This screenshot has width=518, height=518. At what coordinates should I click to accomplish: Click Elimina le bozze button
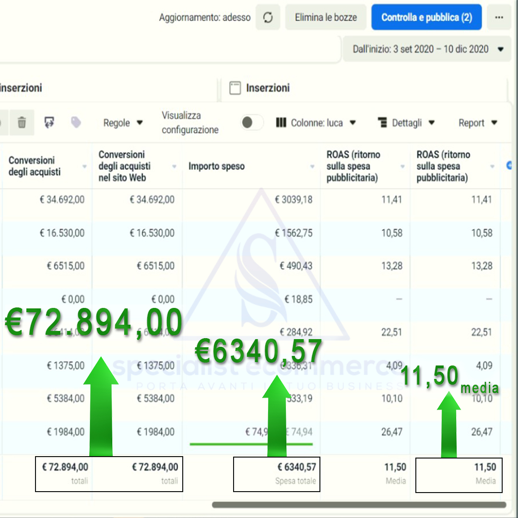coord(326,18)
